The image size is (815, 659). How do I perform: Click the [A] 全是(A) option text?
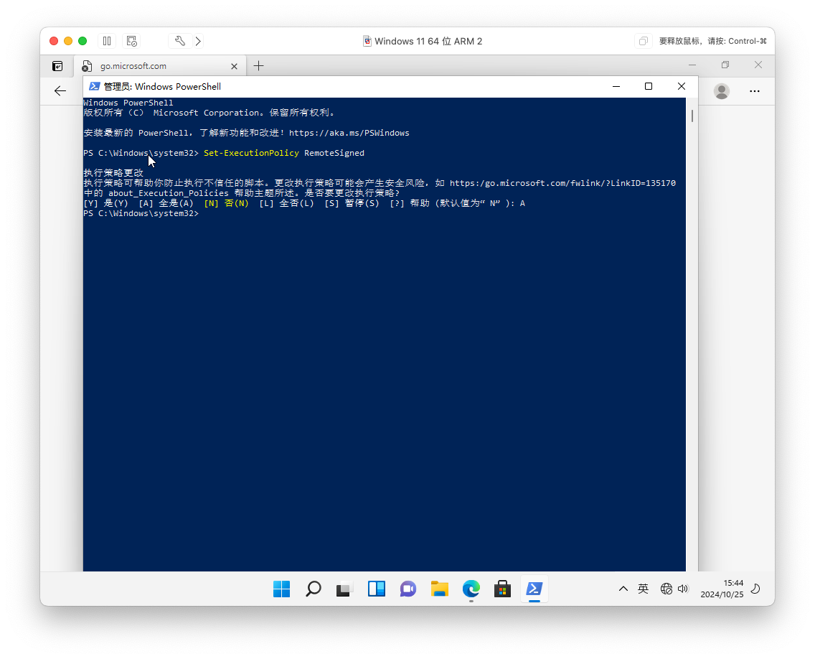tap(166, 203)
